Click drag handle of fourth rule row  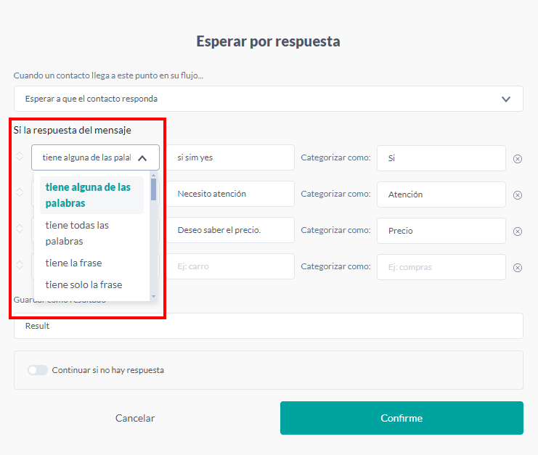point(20,265)
